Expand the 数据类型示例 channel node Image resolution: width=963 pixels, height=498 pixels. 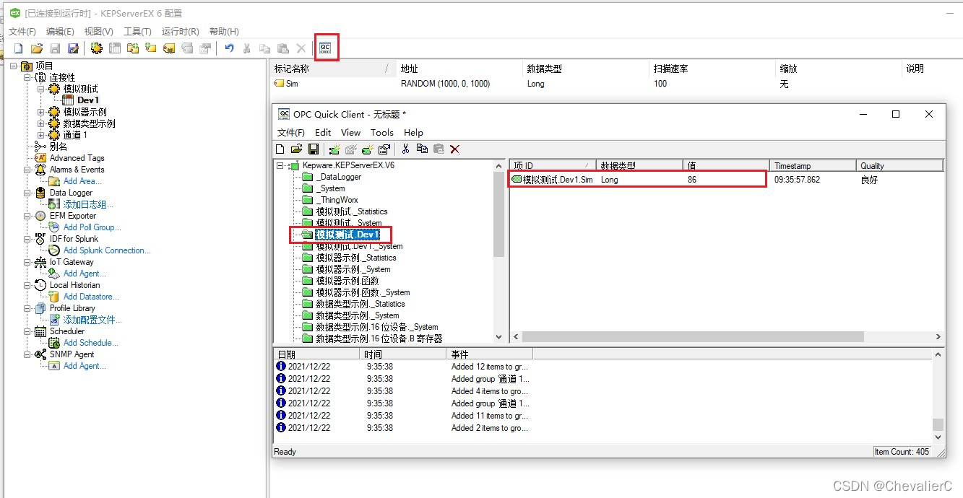(x=41, y=123)
